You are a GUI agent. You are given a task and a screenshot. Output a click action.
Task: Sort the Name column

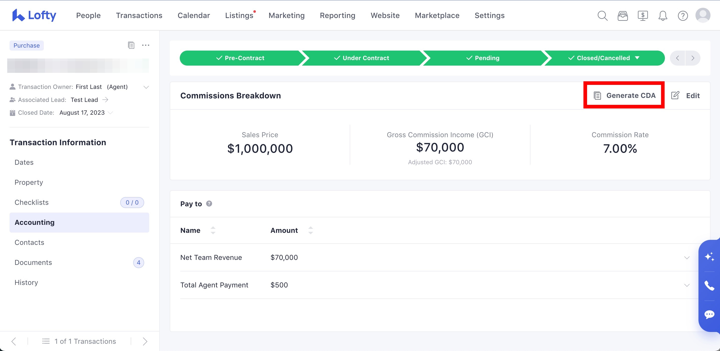click(213, 230)
